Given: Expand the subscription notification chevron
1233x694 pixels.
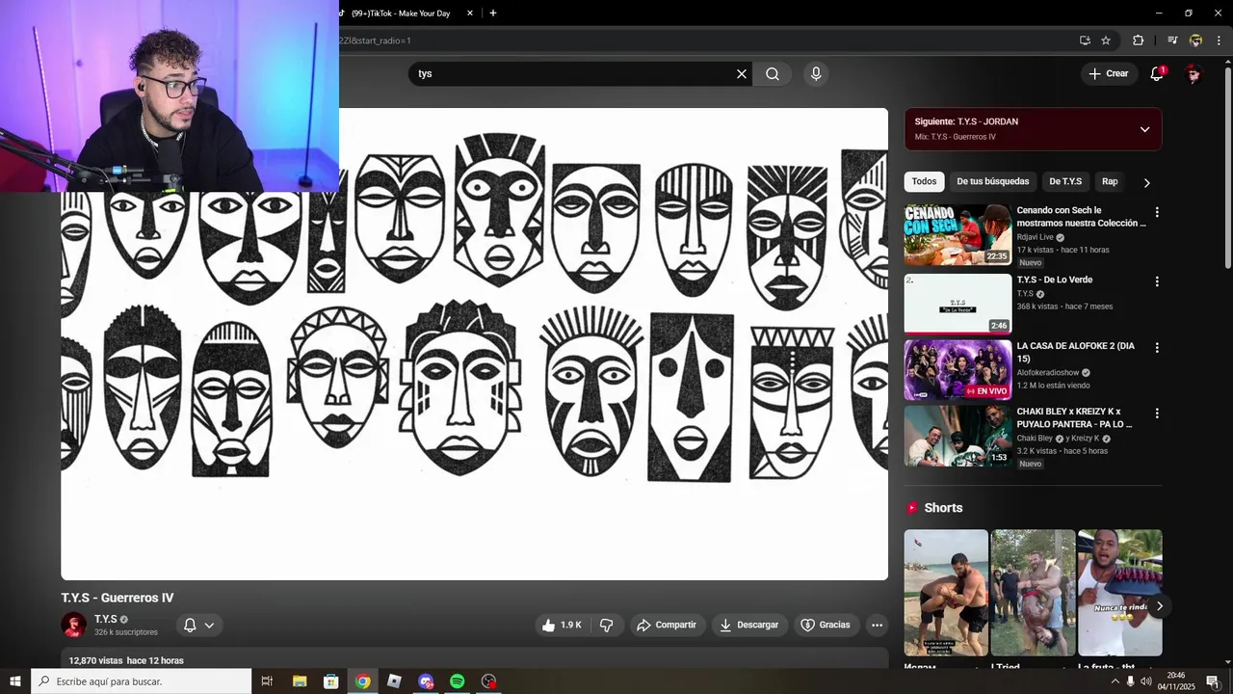Looking at the screenshot, I should (209, 625).
